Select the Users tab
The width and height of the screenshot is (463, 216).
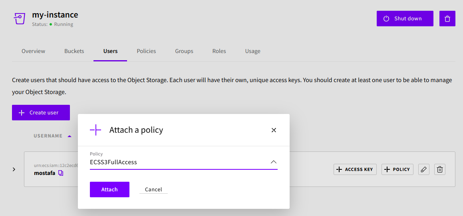point(110,51)
